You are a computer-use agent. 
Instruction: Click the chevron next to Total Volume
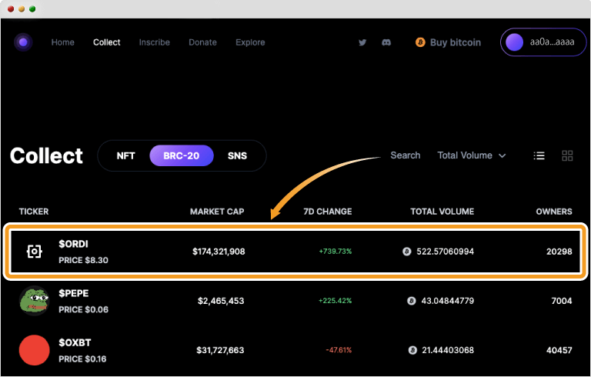pos(503,155)
